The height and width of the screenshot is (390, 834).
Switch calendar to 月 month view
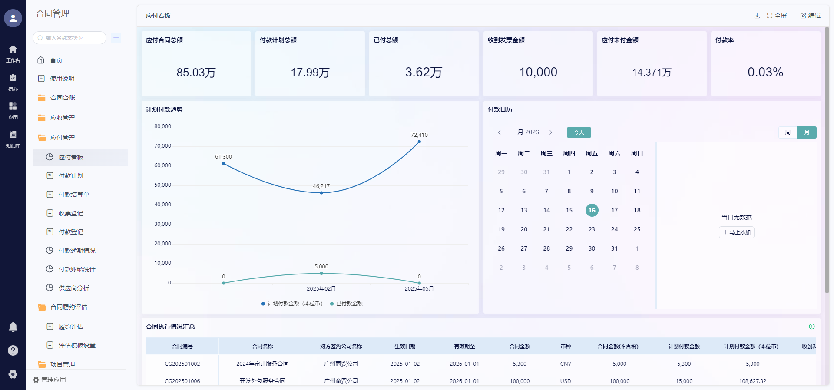point(807,132)
